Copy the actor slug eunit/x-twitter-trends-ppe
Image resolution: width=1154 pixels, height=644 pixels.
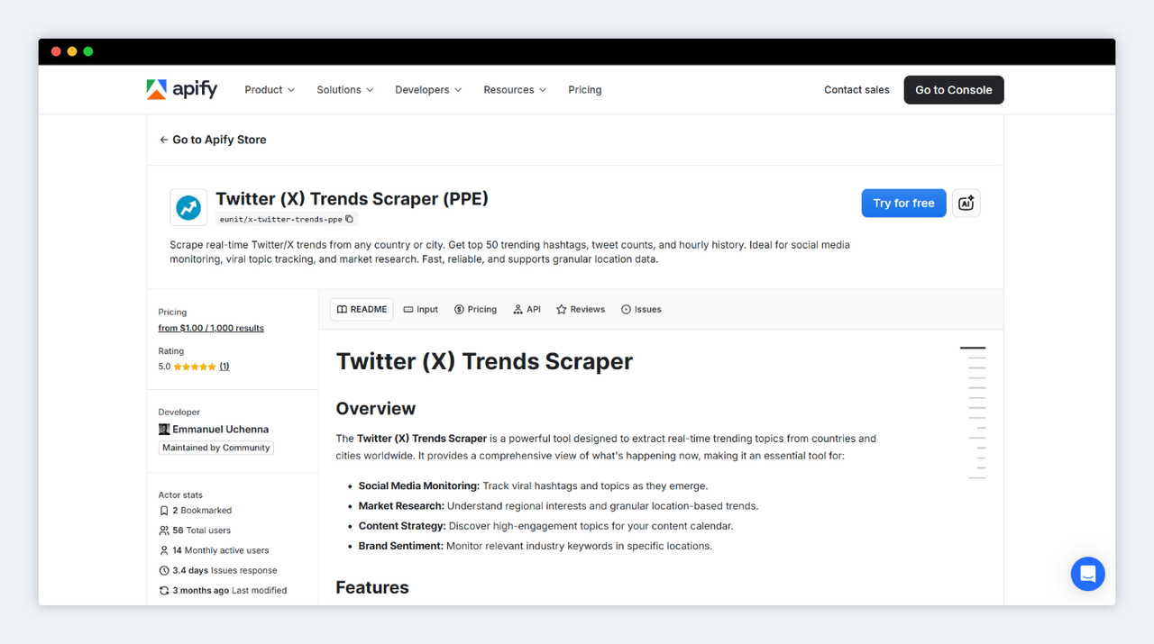click(350, 219)
